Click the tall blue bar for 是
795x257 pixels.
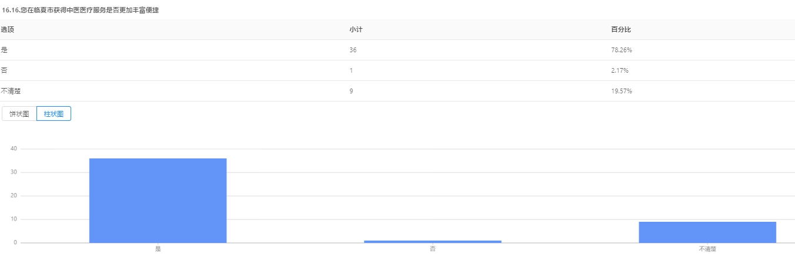(x=158, y=200)
